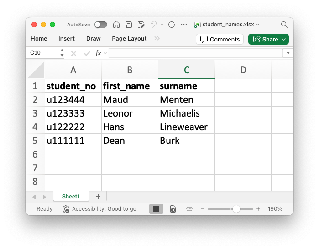
Task: Select cell containing u111111
Action: tap(73, 141)
